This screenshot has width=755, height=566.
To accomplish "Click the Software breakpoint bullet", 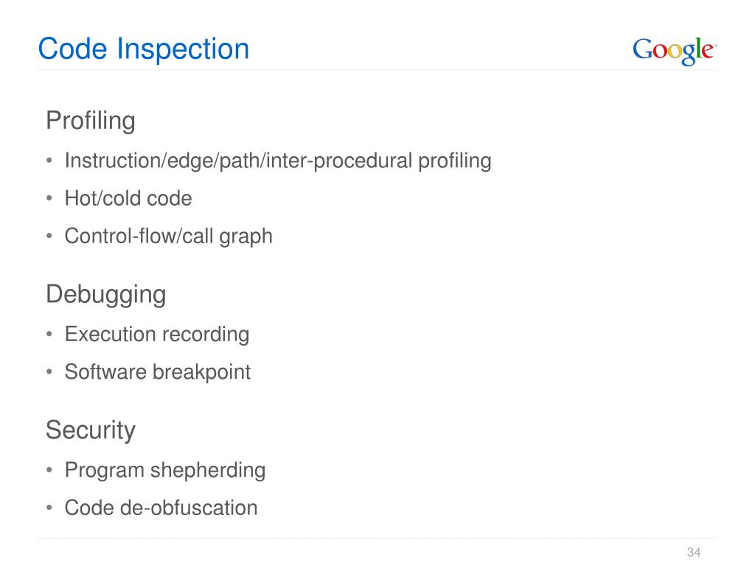I will coord(158,372).
